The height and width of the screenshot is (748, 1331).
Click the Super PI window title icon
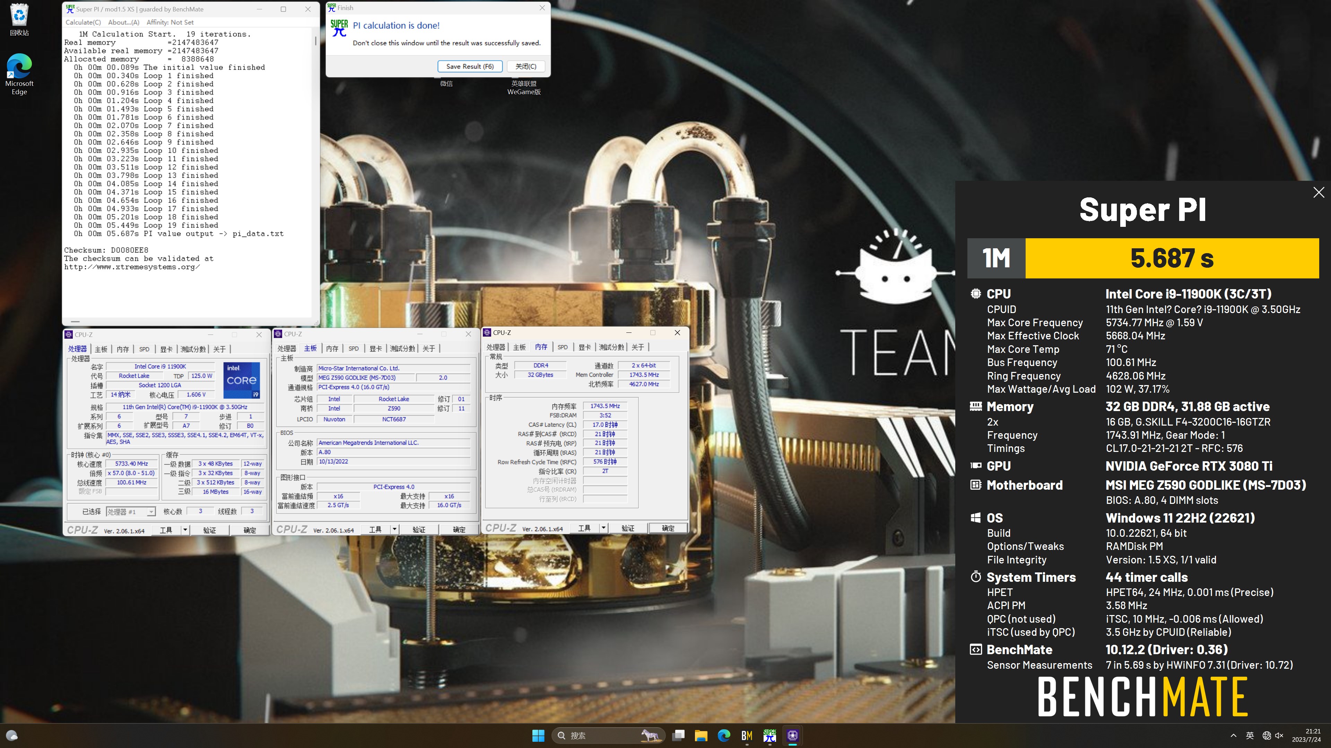point(70,9)
